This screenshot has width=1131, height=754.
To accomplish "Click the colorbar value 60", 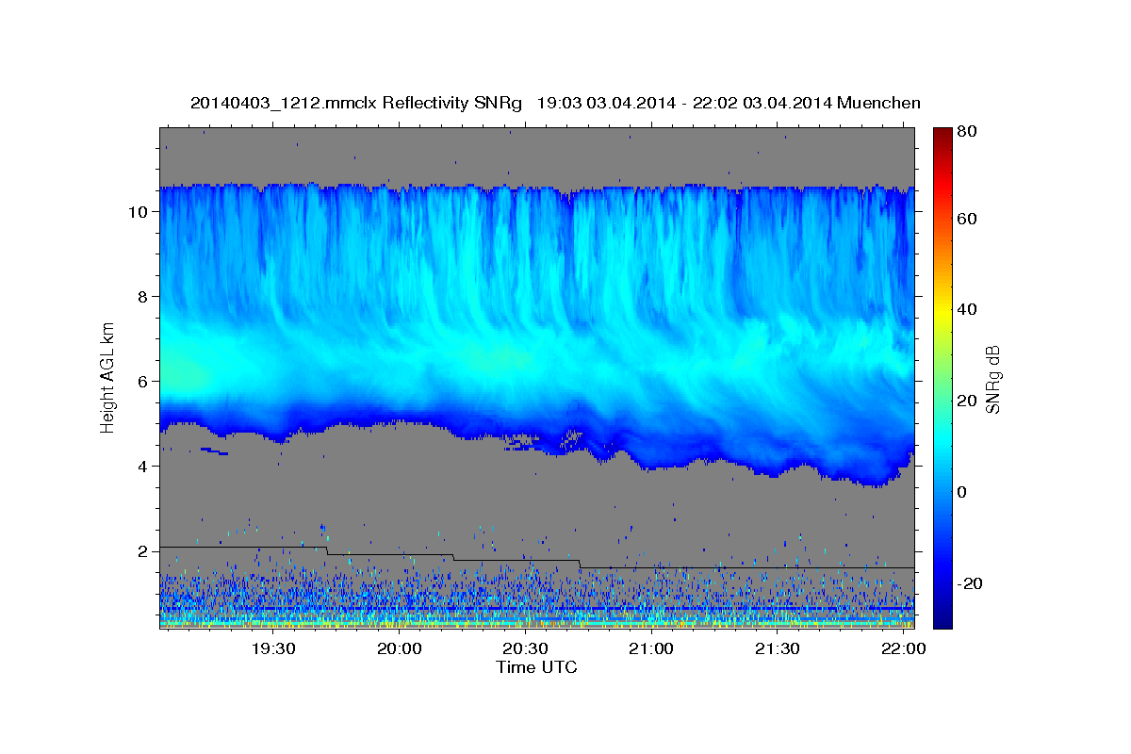I will pos(967,219).
